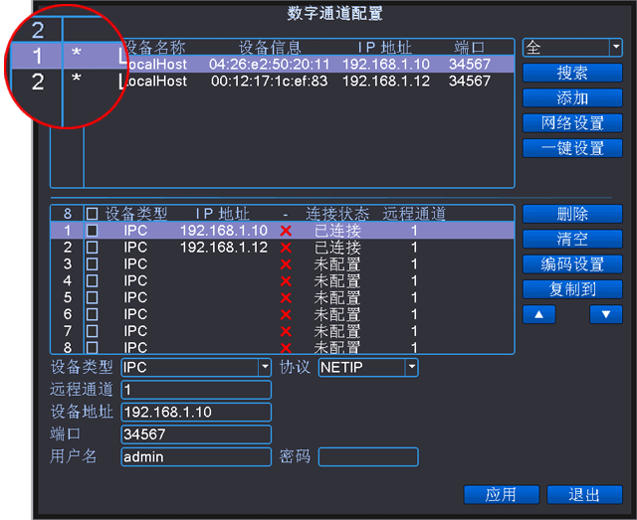This screenshot has width=637, height=520.
Task: Click IP 192.168.1.12 in channel 2 row
Action: point(224,248)
